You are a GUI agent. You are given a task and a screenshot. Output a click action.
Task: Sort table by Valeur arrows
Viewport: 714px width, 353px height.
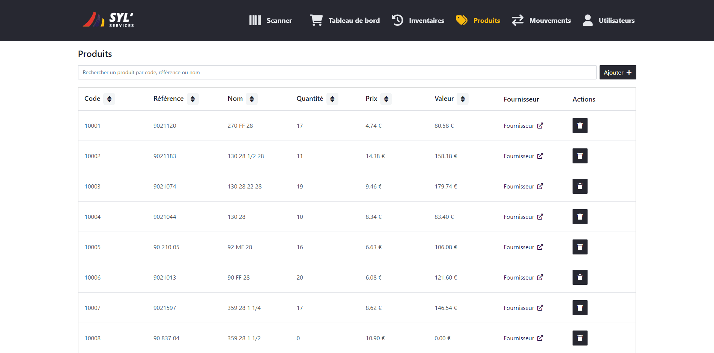[463, 99]
